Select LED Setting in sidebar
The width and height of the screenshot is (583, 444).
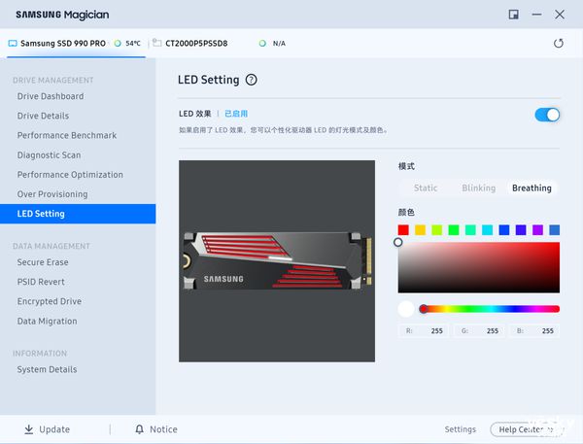coord(78,214)
